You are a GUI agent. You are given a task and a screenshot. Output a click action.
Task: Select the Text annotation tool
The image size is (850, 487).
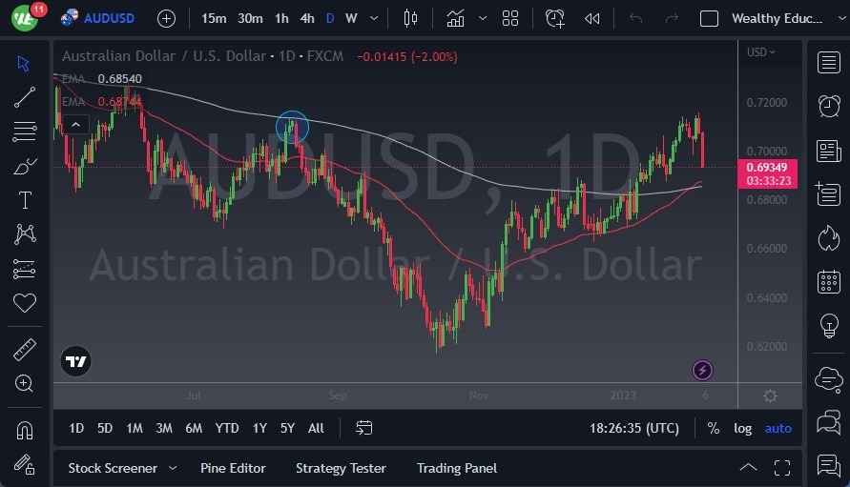pos(25,200)
